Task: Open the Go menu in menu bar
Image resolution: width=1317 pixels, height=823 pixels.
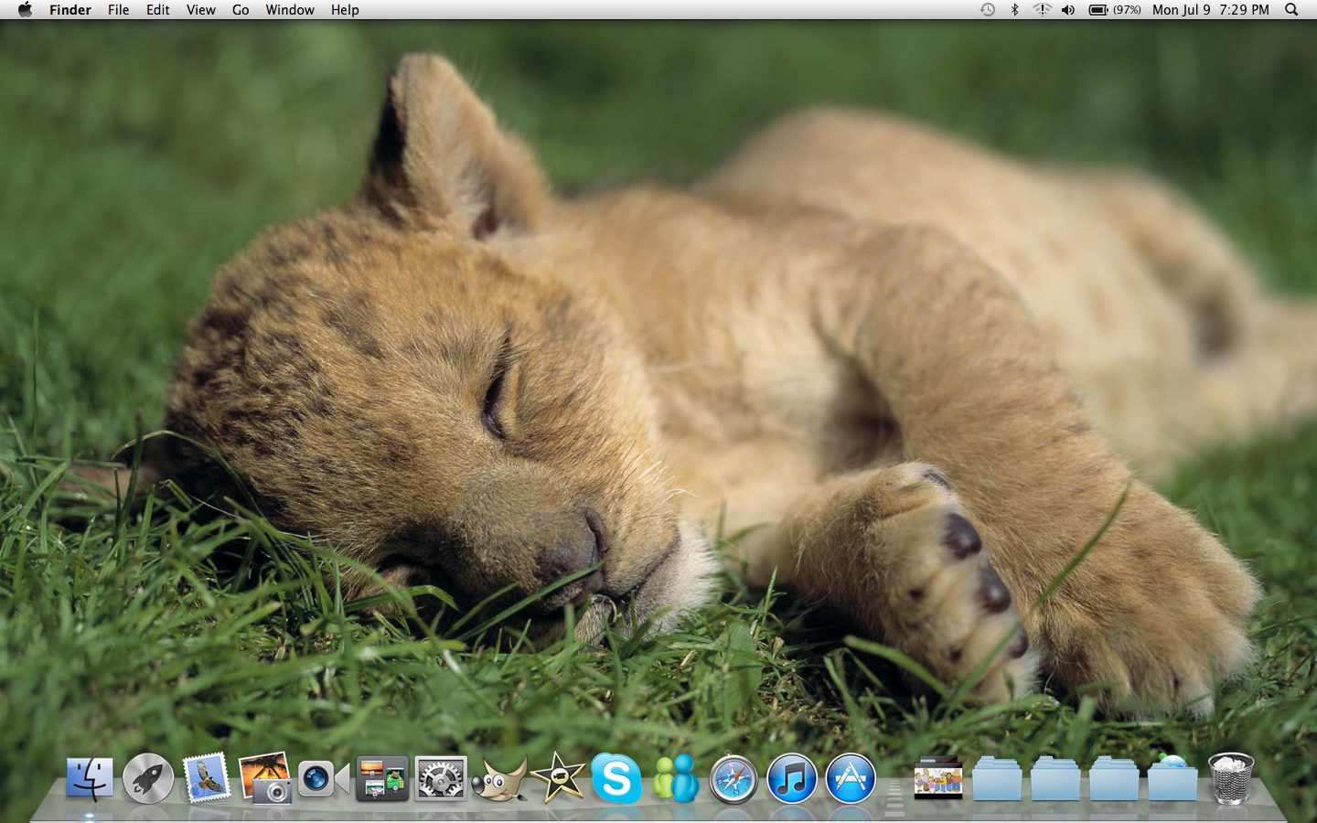Action: point(241,10)
